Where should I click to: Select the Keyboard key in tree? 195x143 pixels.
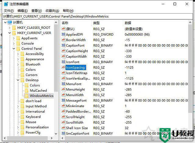point(33,117)
